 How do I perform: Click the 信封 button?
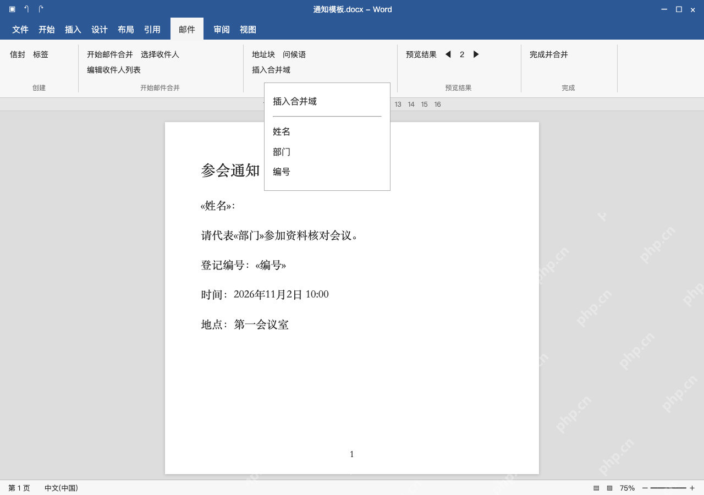tap(18, 54)
